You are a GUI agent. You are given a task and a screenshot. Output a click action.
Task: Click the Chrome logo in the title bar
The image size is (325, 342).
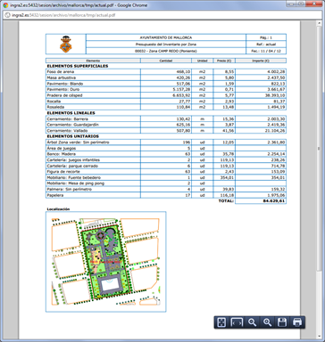(x=5, y=5)
